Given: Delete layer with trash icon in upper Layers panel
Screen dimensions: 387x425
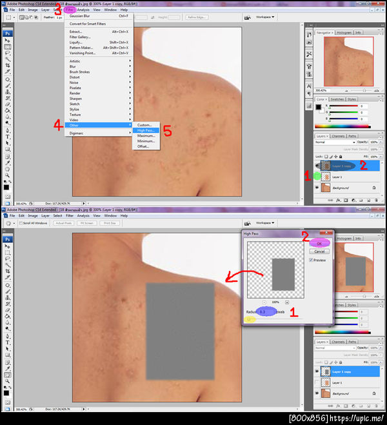Looking at the screenshot, I should click(376, 201).
